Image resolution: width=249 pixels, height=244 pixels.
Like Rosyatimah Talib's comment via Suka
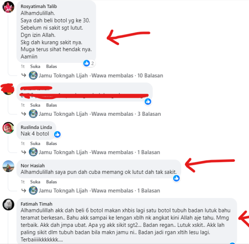click(x=35, y=67)
